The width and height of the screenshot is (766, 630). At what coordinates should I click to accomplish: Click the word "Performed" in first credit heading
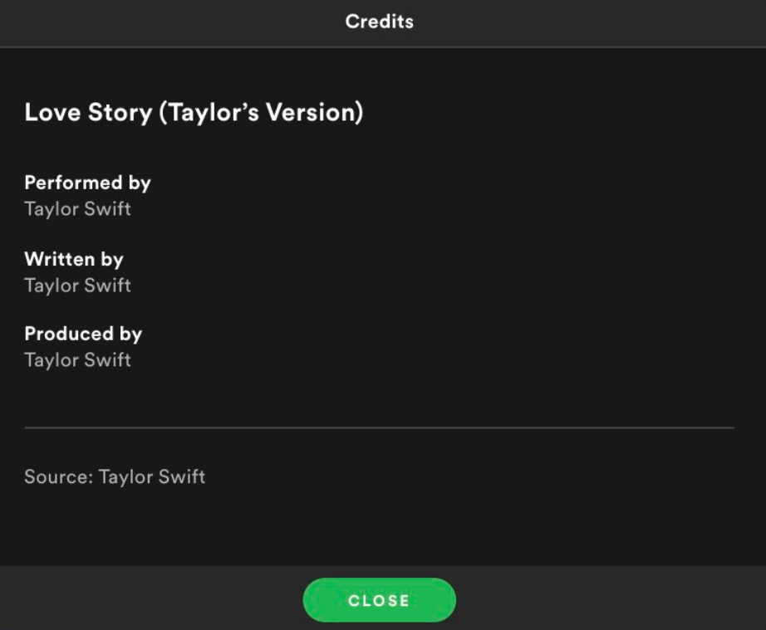click(73, 183)
